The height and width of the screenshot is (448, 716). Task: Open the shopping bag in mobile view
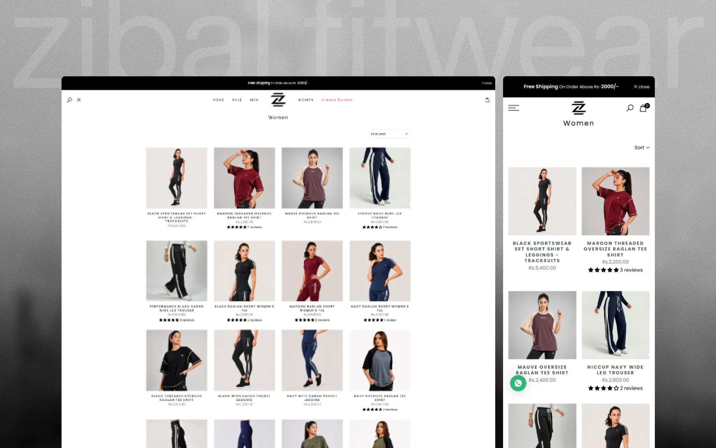pos(643,108)
